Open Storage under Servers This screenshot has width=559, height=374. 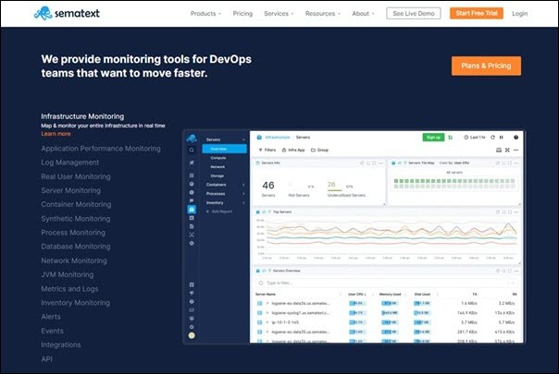coord(217,175)
